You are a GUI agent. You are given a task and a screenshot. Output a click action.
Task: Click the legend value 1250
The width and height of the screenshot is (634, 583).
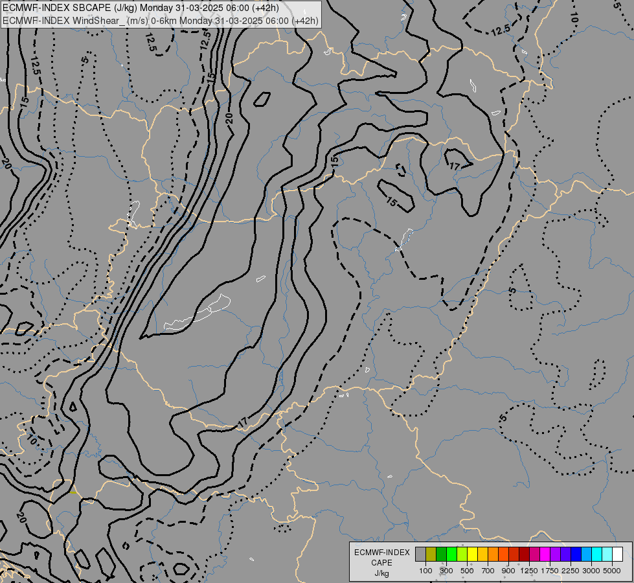pyautogui.click(x=529, y=571)
